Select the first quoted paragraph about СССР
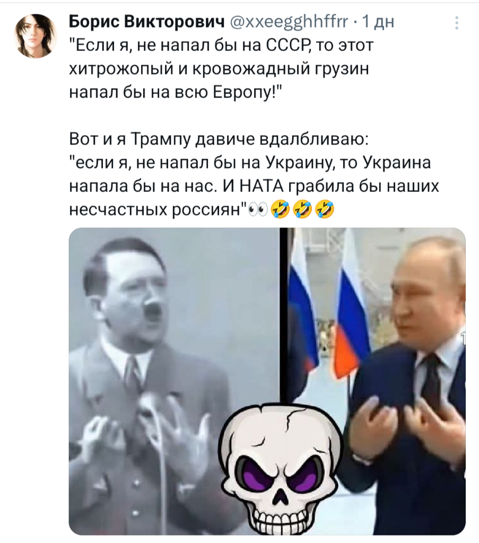The width and height of the screenshot is (479, 543). click(222, 69)
